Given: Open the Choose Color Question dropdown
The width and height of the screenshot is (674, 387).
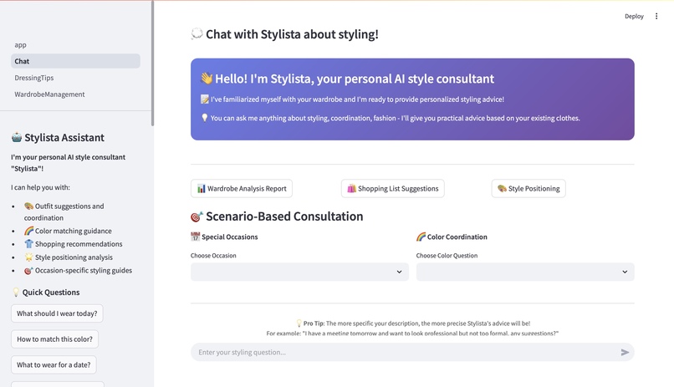Looking at the screenshot, I should pyautogui.click(x=525, y=272).
